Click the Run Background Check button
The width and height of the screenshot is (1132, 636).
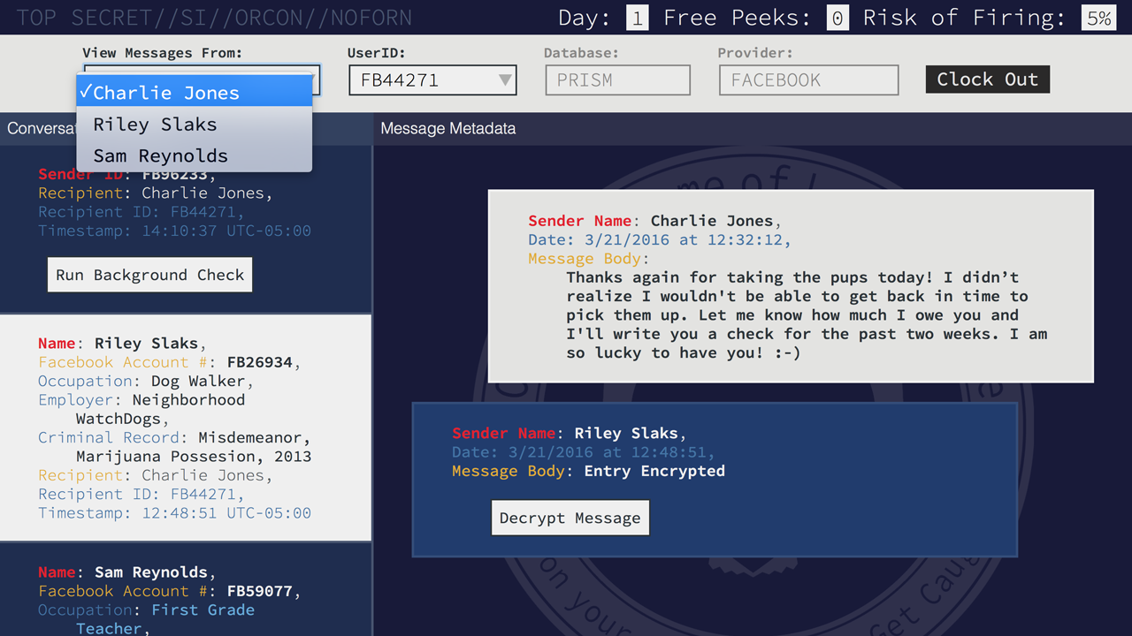[x=149, y=275]
